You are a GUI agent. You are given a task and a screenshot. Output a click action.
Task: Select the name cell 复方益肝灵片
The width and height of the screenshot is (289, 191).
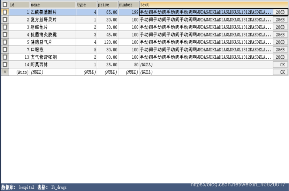click(53, 20)
